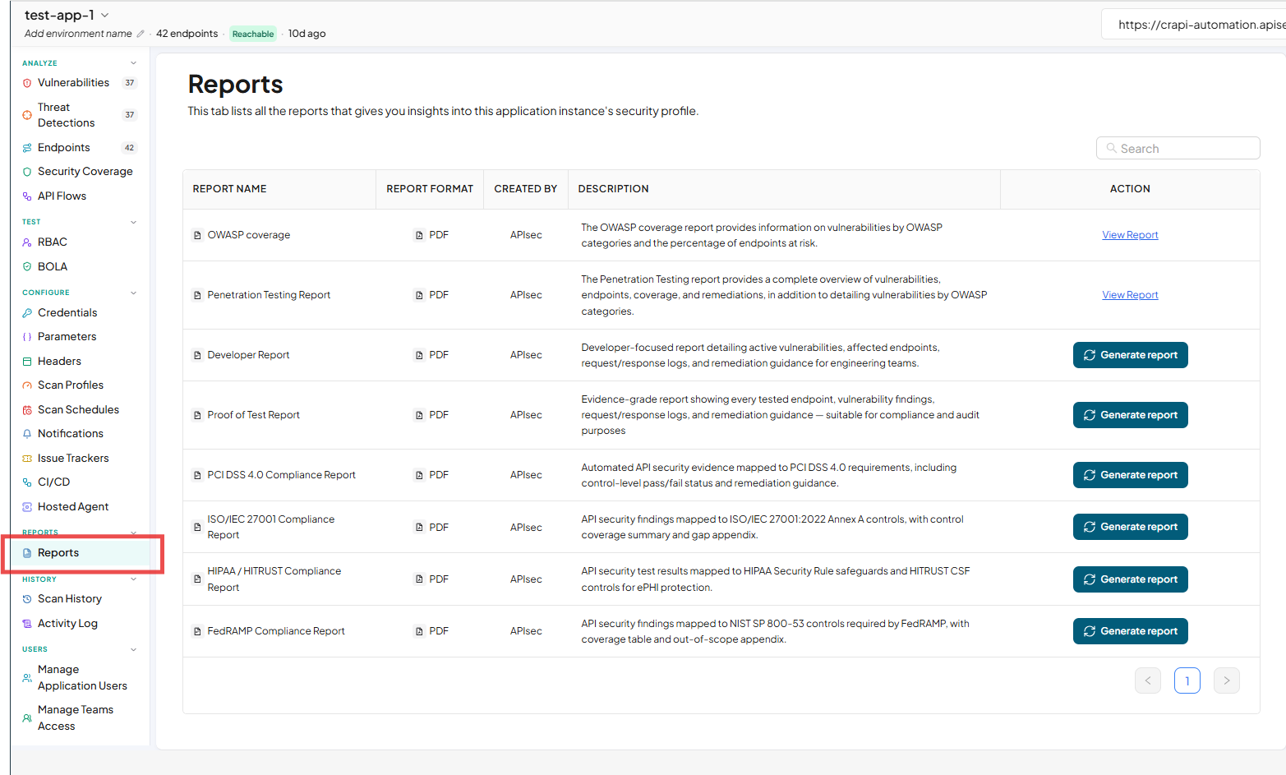Click the REPORT FORMAT column header
This screenshot has height=775, width=1286.
pos(430,189)
